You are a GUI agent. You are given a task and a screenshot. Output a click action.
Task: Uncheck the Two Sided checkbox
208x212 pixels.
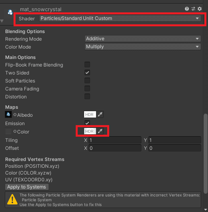click(x=87, y=73)
